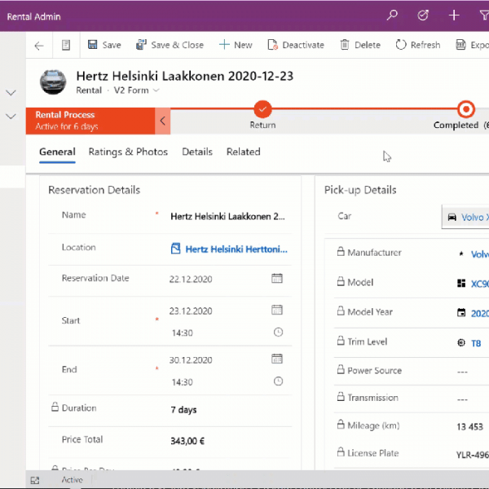Open the advanced find filter icon

tap(484, 15)
